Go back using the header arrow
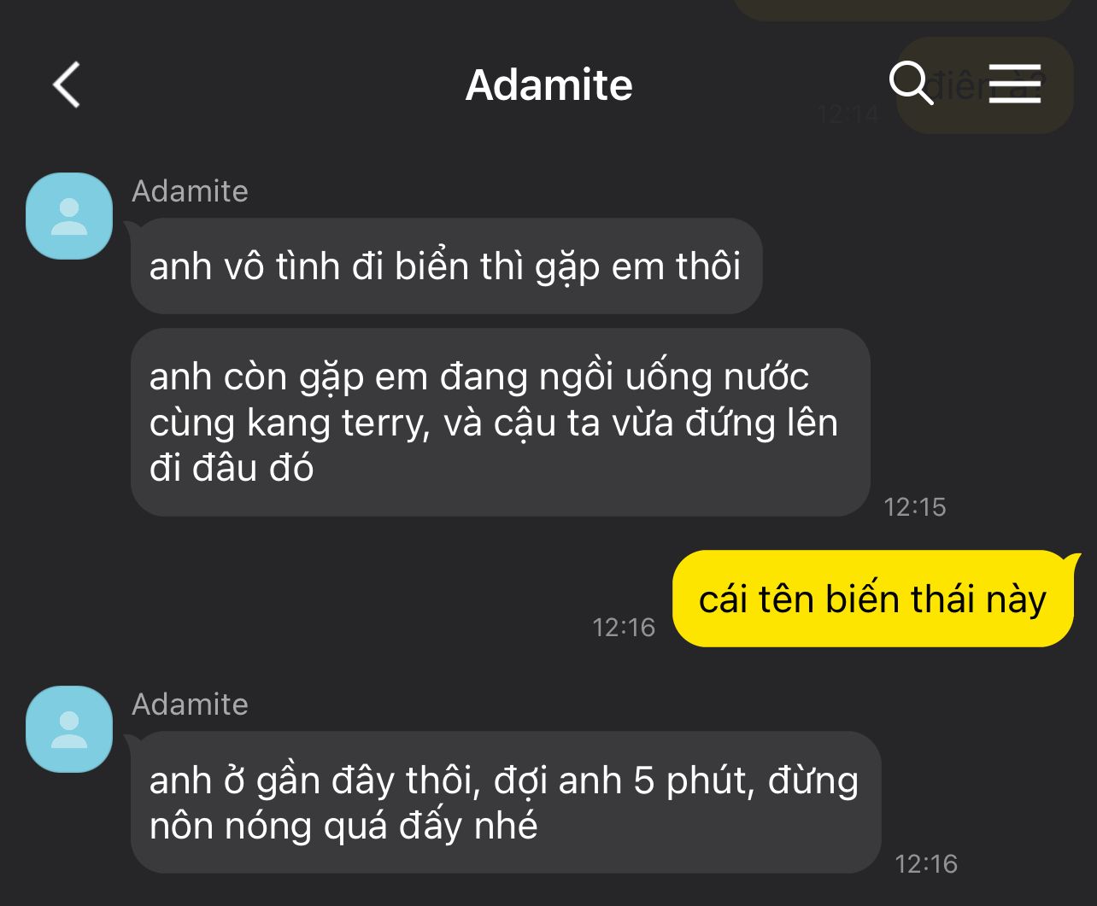This screenshot has height=906, width=1097. click(x=67, y=85)
